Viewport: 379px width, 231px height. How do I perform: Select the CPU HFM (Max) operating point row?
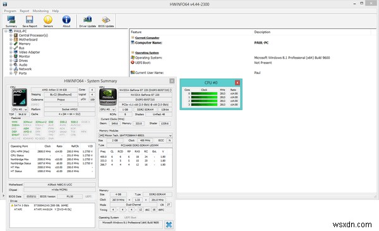click(52, 151)
